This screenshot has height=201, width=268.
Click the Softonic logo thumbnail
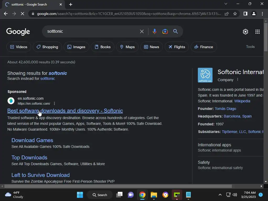point(205,75)
